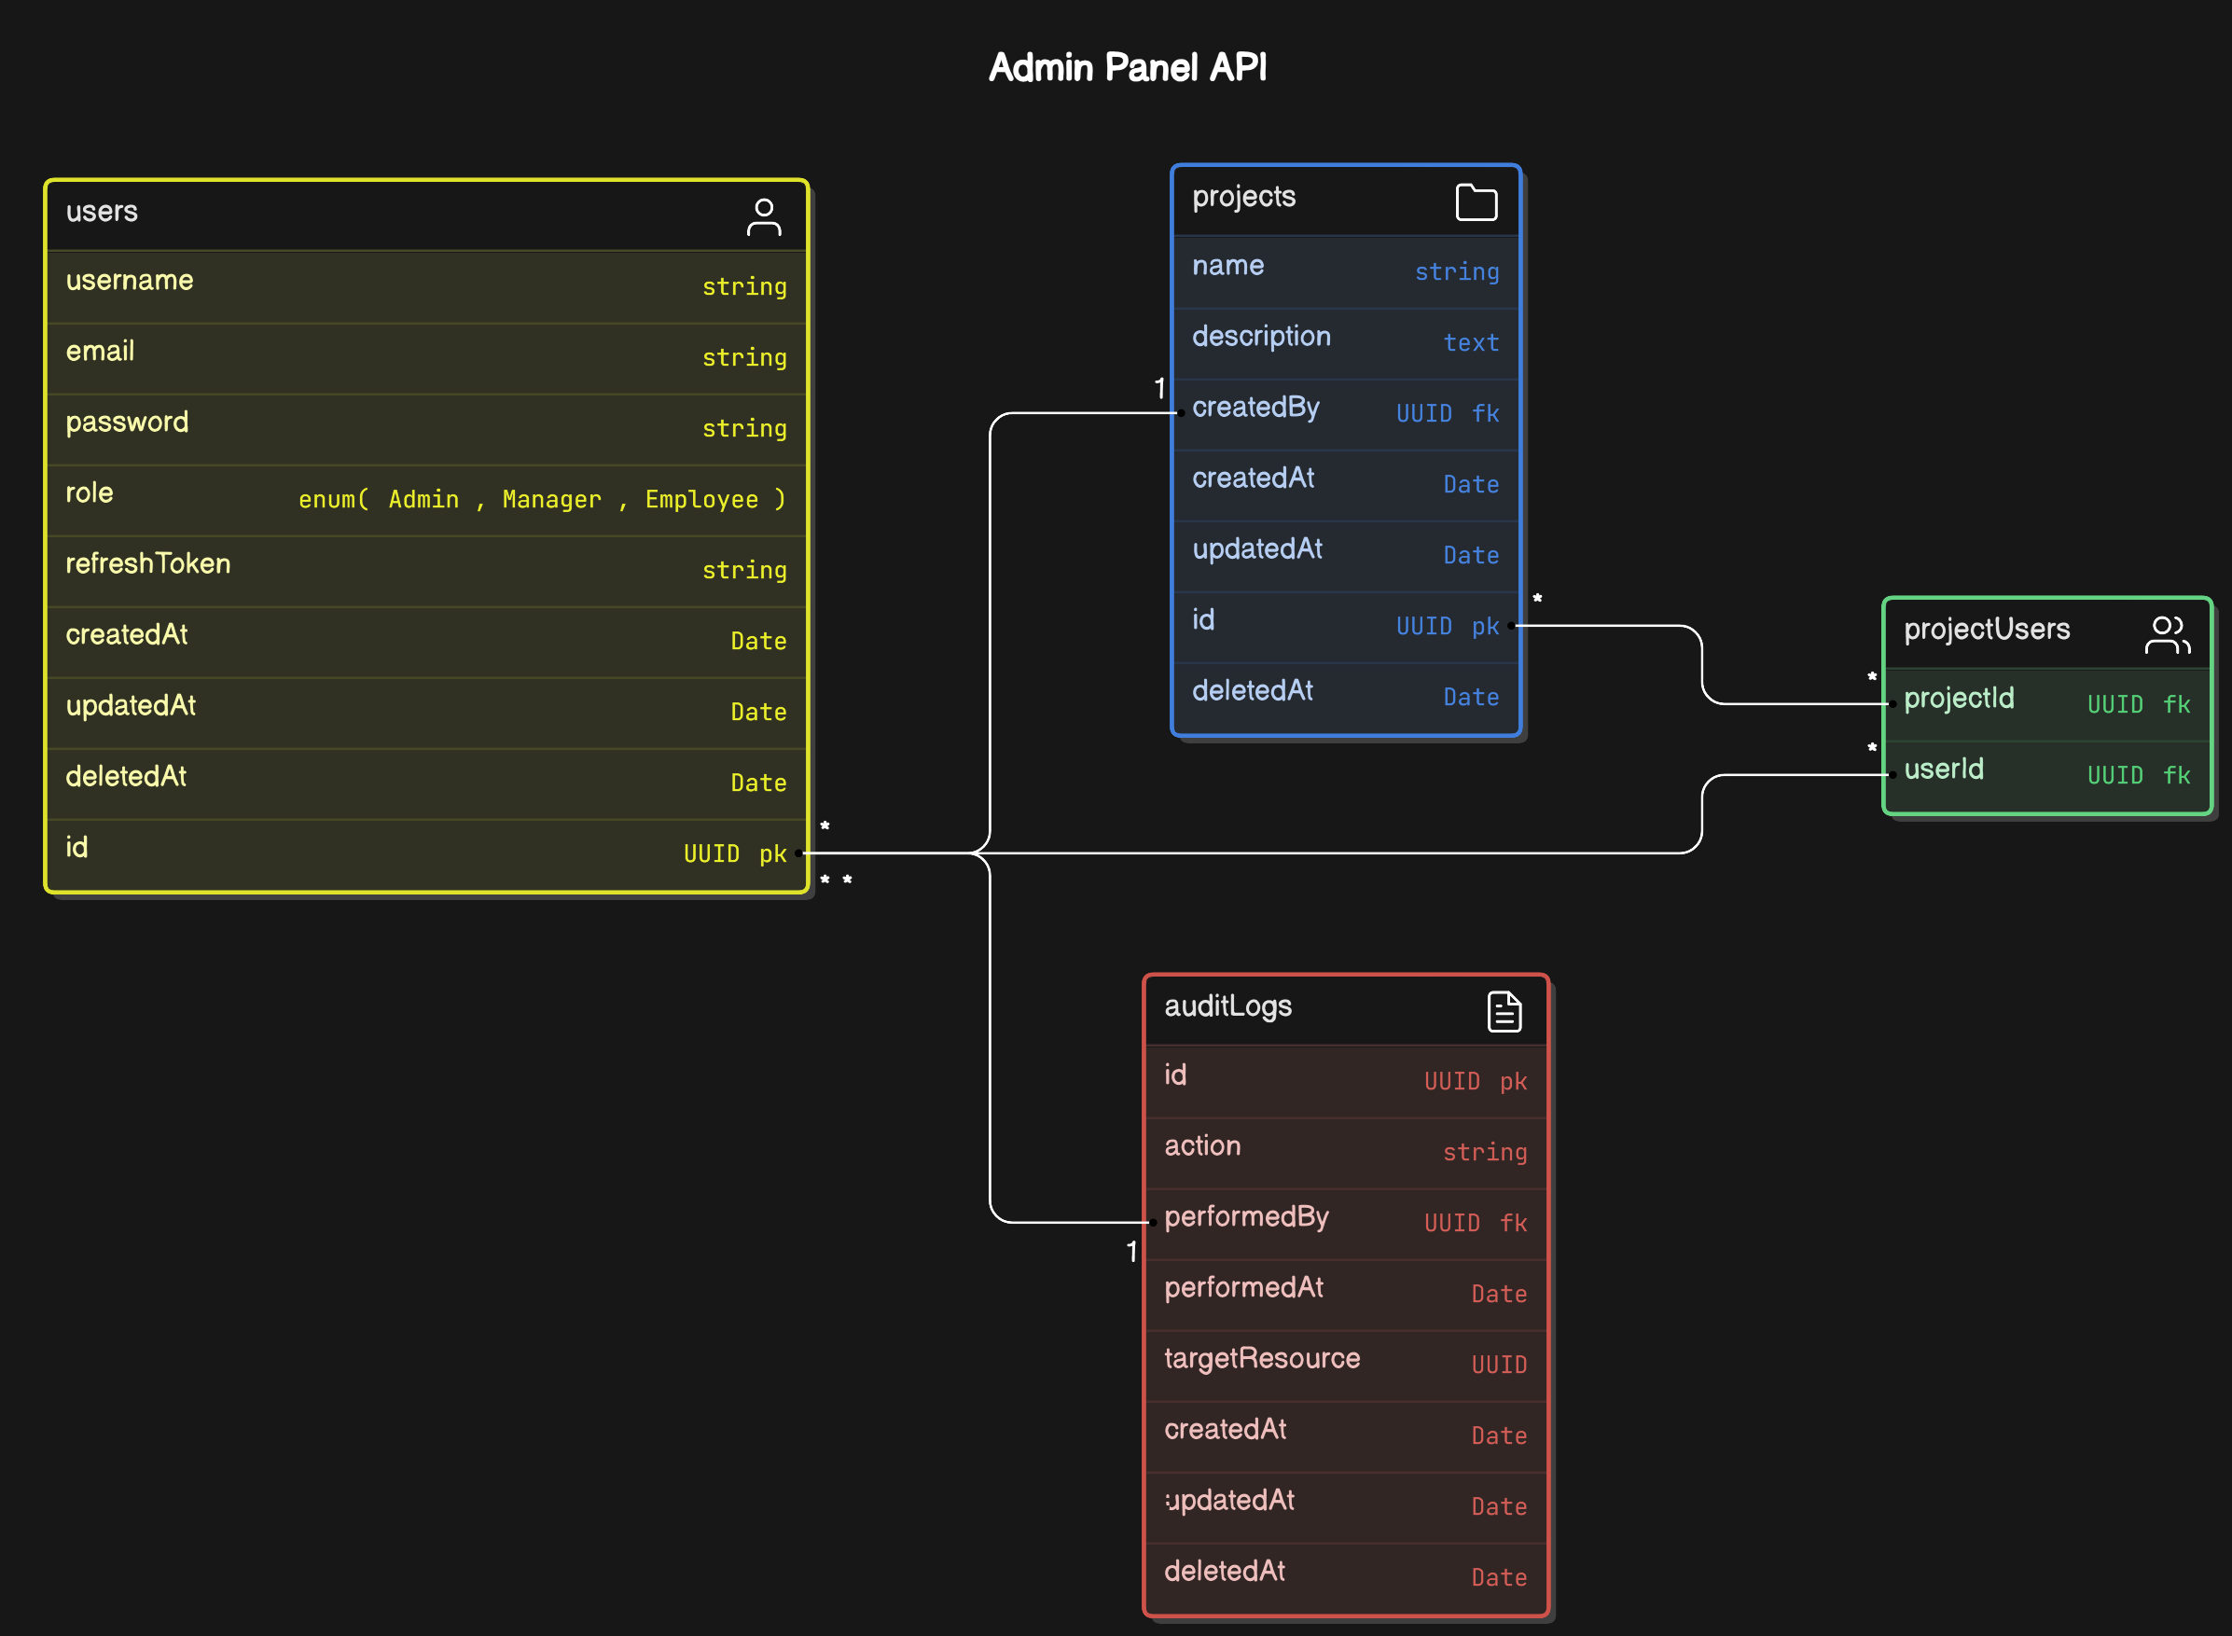Click the folder icon on the projects table header
This screenshot has height=1636, width=2232.
(x=1476, y=201)
